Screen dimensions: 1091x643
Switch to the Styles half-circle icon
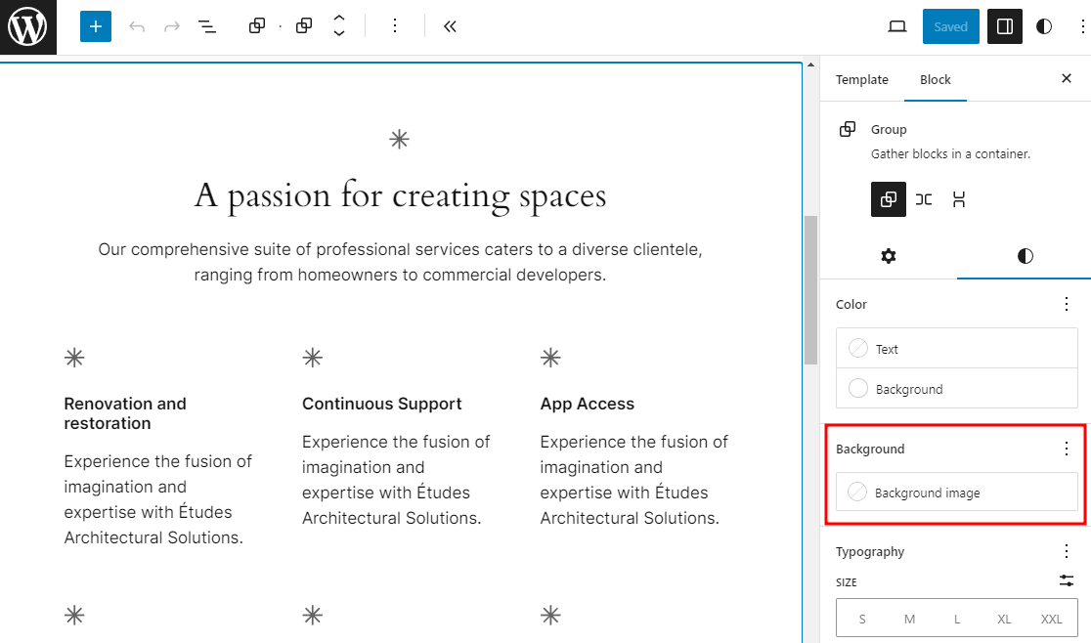(1024, 256)
